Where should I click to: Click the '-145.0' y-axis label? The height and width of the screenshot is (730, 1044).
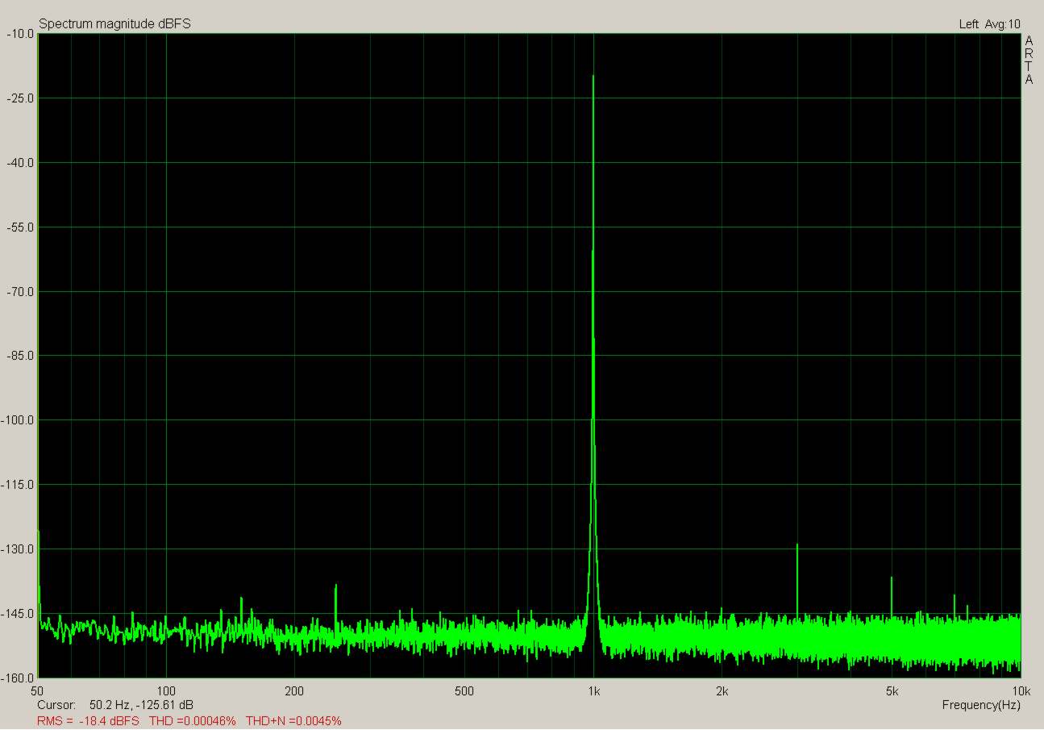tap(17, 614)
